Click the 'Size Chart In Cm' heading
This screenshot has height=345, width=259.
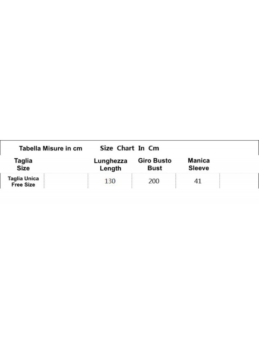coord(129,148)
